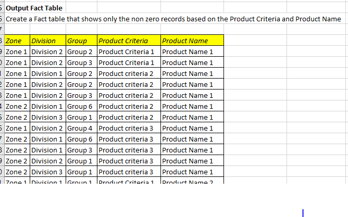Select the Product Criteria column header
Image resolution: width=348 pixels, height=217 pixels.
(129, 41)
